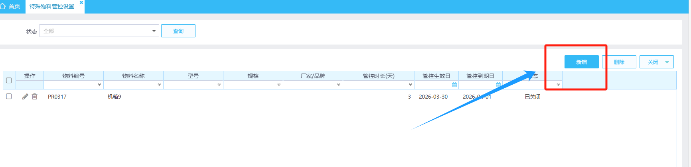Click the 规格 column header
Image resolution: width=691 pixels, height=167 pixels.
click(253, 76)
